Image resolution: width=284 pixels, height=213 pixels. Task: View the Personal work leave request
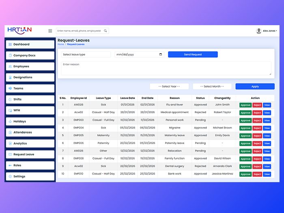(x=267, y=120)
